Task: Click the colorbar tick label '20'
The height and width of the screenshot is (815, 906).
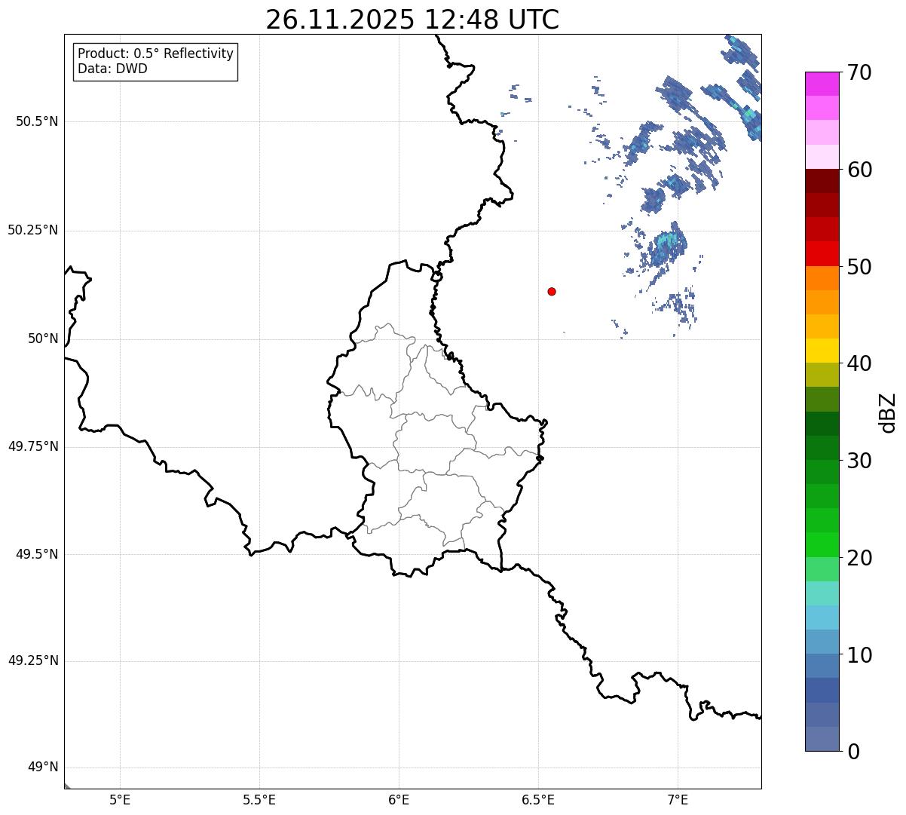Action: click(x=859, y=558)
